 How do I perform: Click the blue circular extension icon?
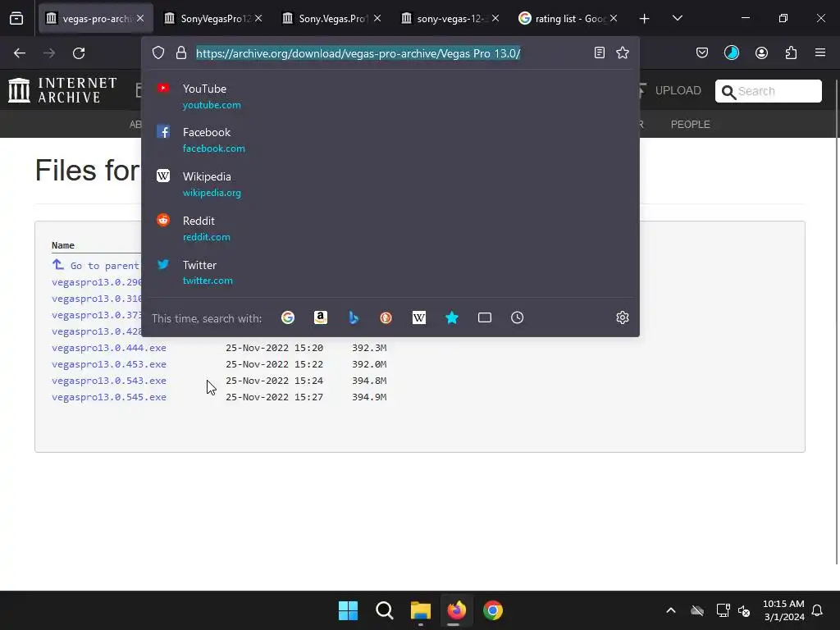pos(732,52)
